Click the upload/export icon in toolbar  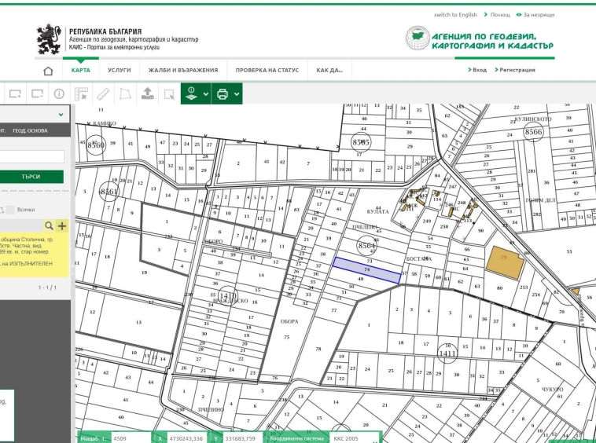[147, 93]
